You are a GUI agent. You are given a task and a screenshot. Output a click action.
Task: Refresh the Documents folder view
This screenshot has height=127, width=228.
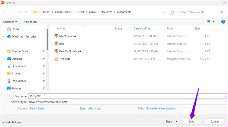pyautogui.click(x=172, y=12)
